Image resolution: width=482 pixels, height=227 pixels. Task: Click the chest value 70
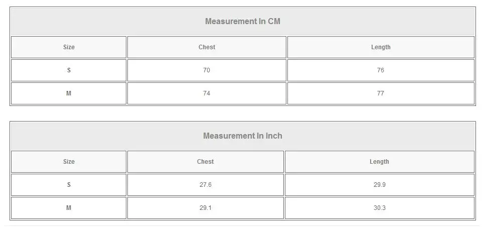pos(207,70)
